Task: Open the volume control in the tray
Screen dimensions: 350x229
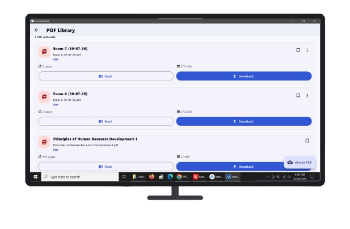Action: coord(289,177)
